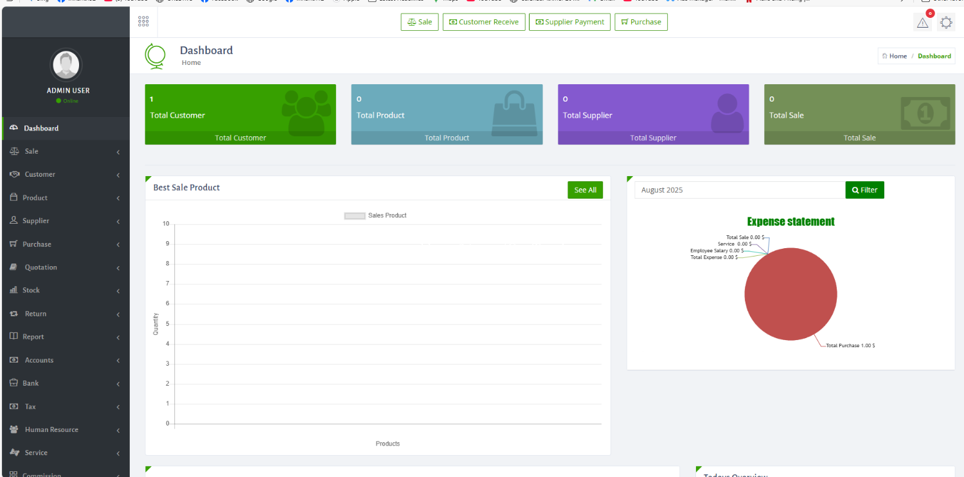Click the Bank icon in sidebar
964x477 pixels.
pos(13,383)
